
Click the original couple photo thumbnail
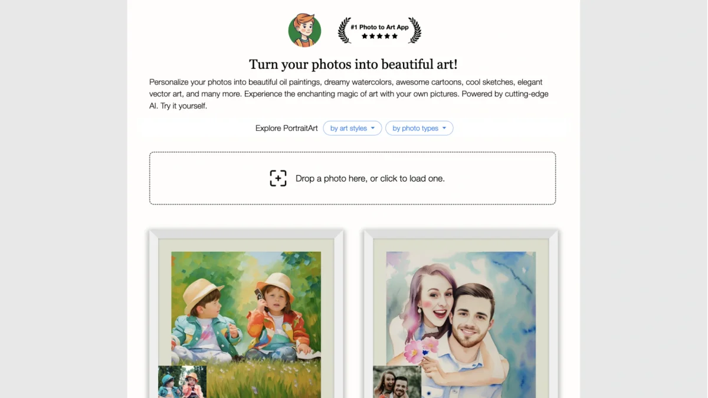(x=397, y=382)
